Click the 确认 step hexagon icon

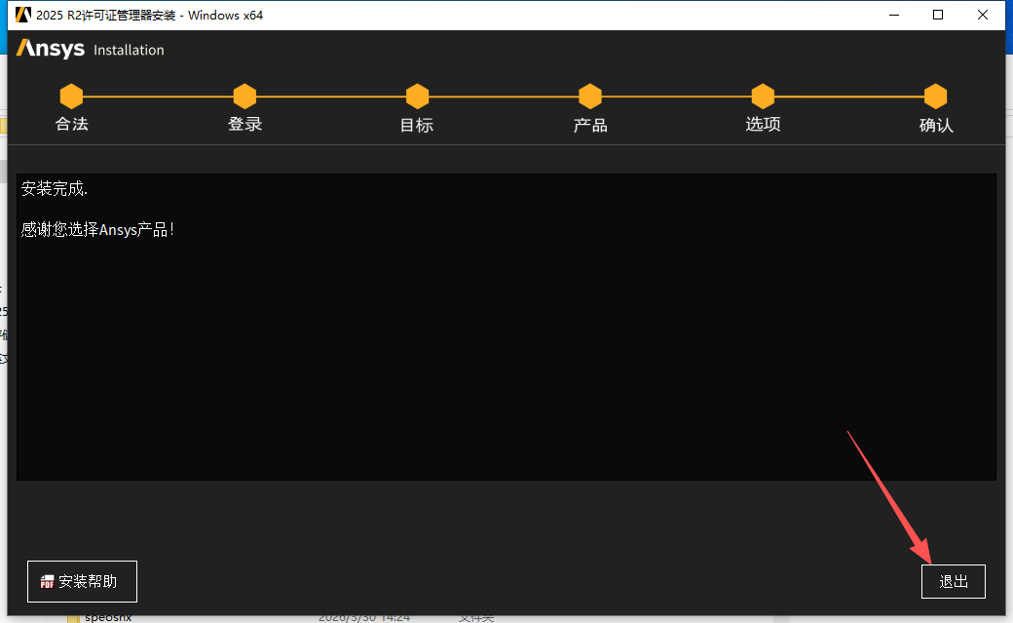pos(935,97)
